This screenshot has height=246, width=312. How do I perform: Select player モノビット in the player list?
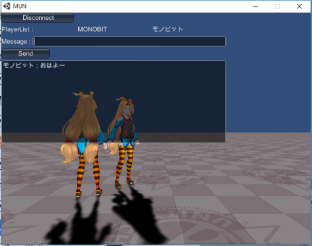(x=168, y=29)
